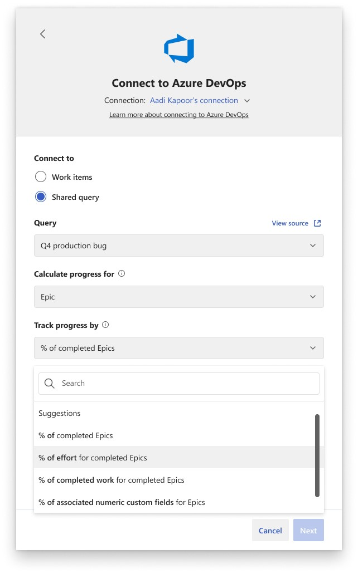The image size is (358, 574).
Task: Click the Azure DevOps logo
Action: (179, 48)
